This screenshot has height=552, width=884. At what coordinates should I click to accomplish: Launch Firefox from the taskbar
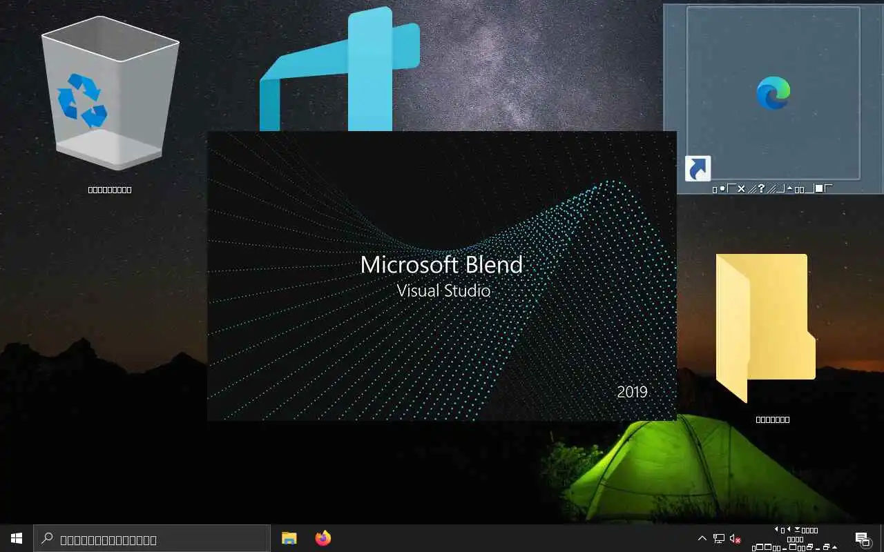(323, 538)
